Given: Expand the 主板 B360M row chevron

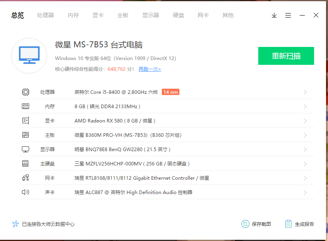Looking at the screenshot, I should [x=305, y=135].
